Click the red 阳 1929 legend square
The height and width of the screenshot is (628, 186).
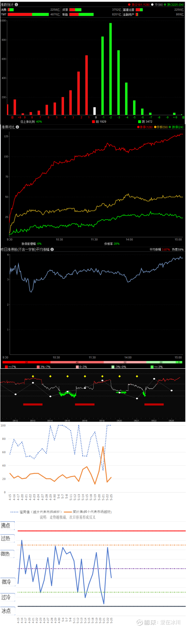[x=93, y=121]
